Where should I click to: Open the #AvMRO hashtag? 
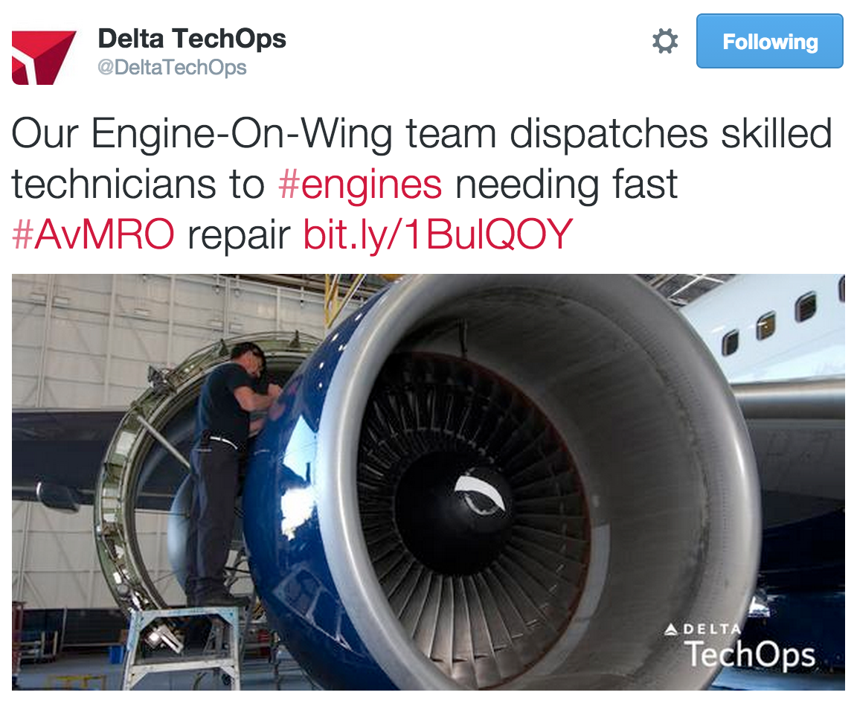pyautogui.click(x=93, y=234)
